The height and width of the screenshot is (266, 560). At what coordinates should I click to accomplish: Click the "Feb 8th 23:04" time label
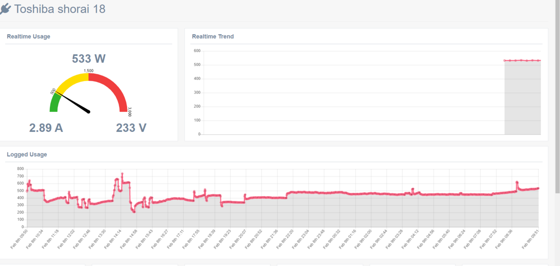coord(301,239)
